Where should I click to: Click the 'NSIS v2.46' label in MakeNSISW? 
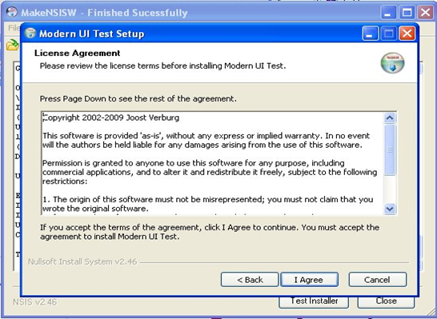pyautogui.click(x=35, y=302)
